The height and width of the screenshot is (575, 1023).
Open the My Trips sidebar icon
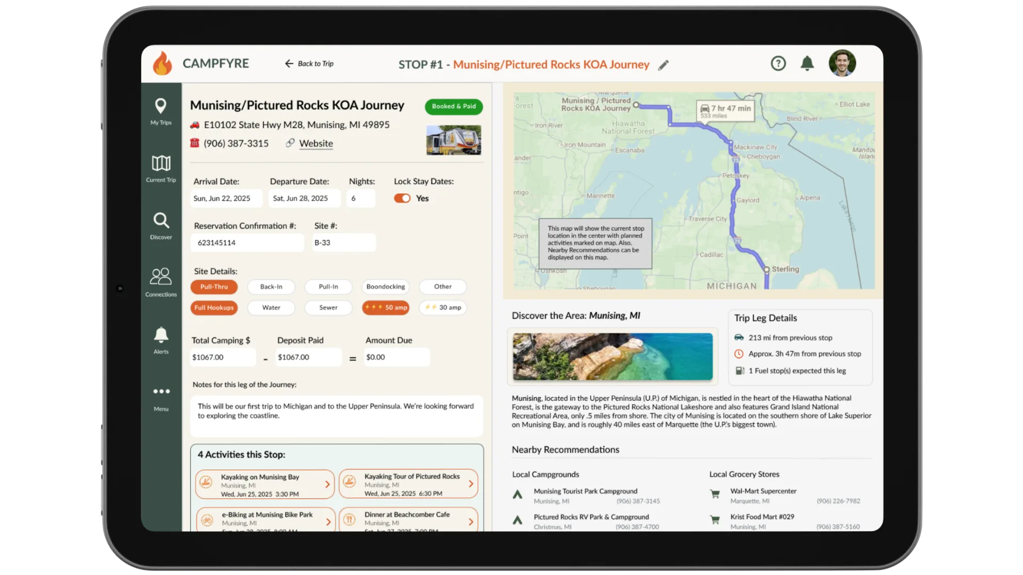[x=160, y=106]
